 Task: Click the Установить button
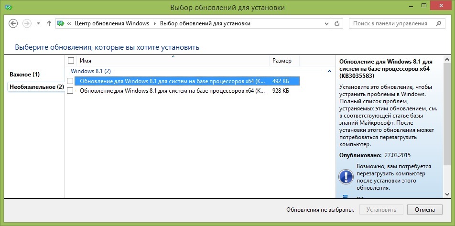381,210
